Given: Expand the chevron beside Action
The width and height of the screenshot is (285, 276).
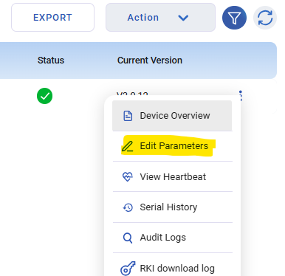Looking at the screenshot, I should (183, 18).
